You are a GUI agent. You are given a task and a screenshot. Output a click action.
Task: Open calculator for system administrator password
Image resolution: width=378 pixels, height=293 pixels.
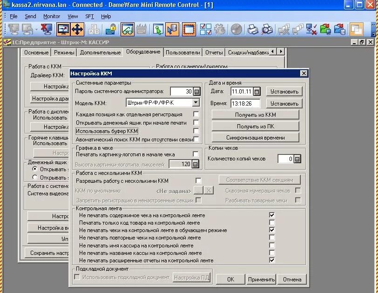point(197,92)
